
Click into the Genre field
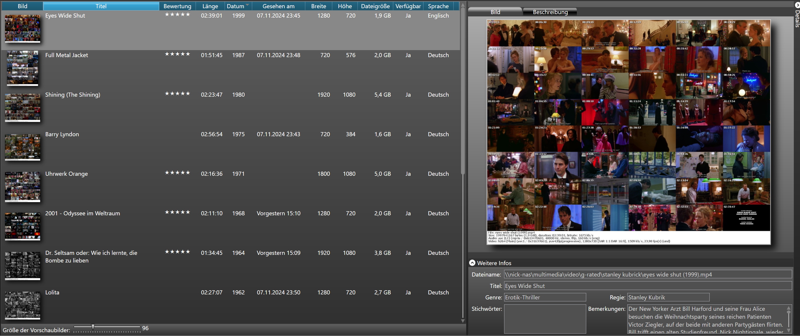pos(545,297)
